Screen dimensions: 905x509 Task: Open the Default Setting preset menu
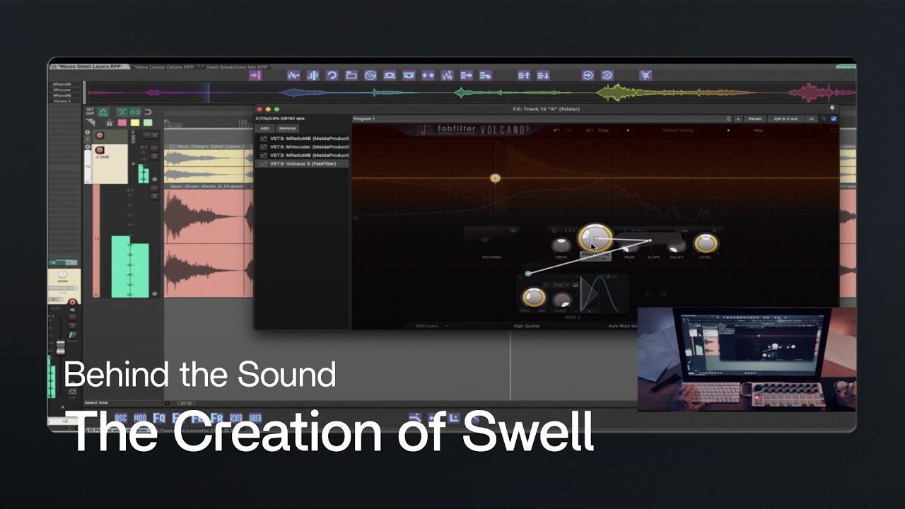click(678, 130)
